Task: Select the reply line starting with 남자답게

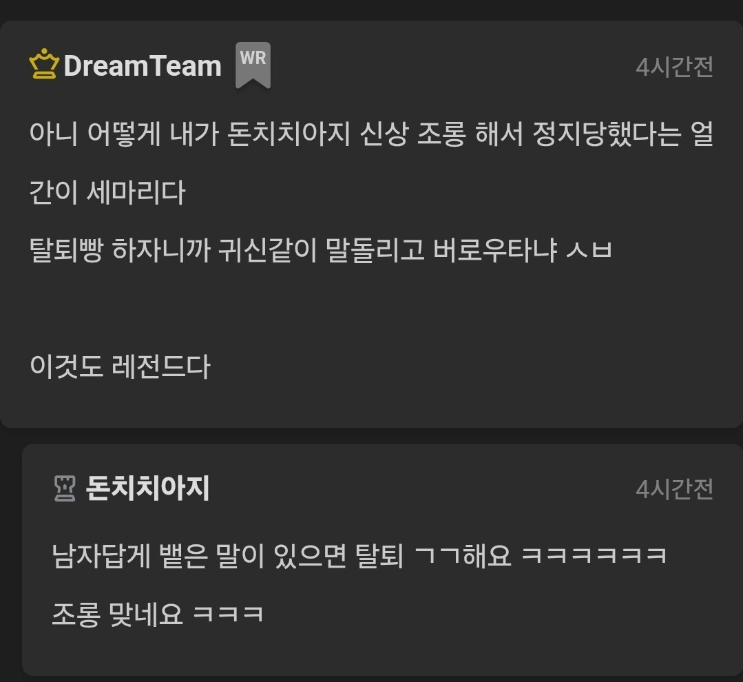Action: [x=359, y=555]
